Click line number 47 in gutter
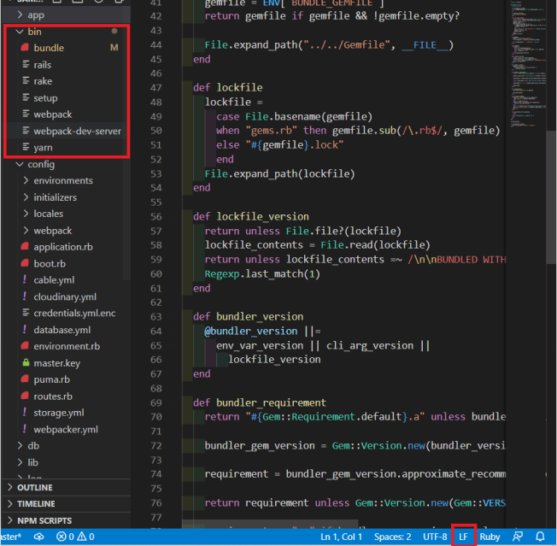The height and width of the screenshot is (546, 557). pos(155,87)
